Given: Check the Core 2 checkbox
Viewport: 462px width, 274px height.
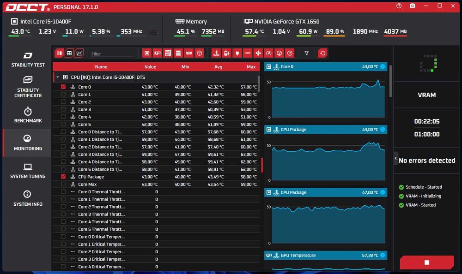Looking at the screenshot, I should tap(63, 102).
